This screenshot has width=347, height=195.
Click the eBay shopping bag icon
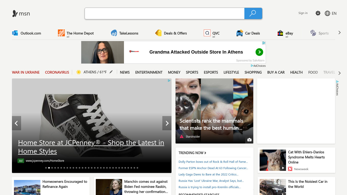pyautogui.click(x=280, y=33)
